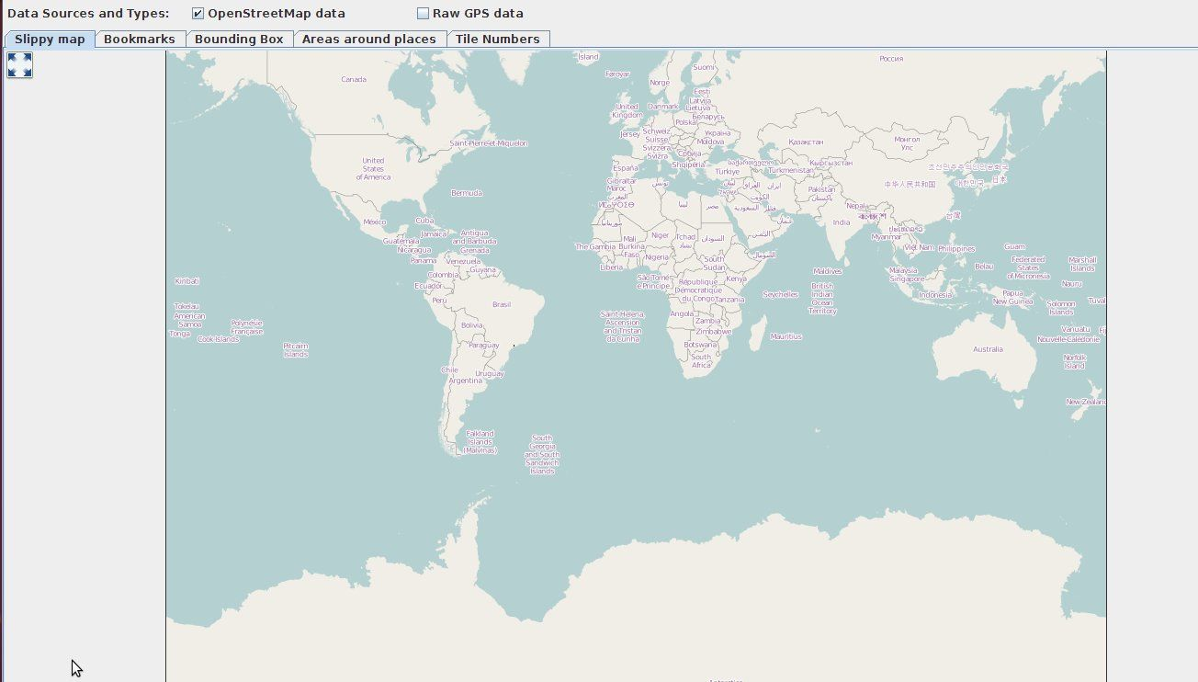Screen dimensions: 1198x682
Task: Click the Kiribati label on the map
Action: tap(186, 281)
